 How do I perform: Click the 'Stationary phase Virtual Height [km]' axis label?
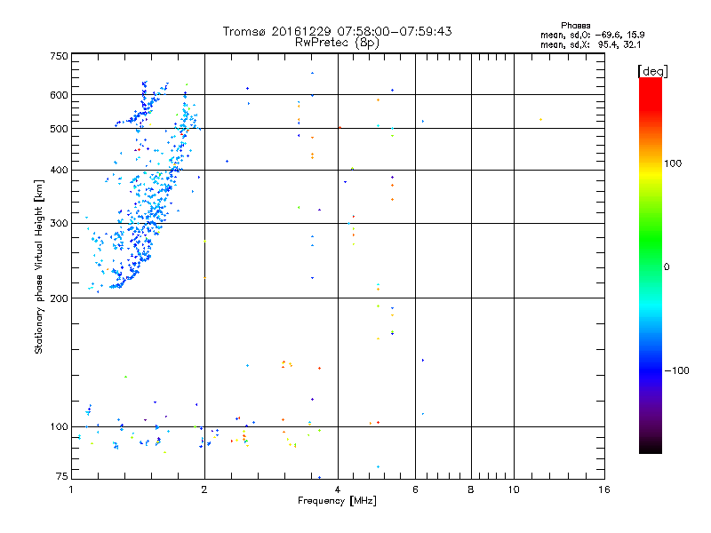point(38,267)
